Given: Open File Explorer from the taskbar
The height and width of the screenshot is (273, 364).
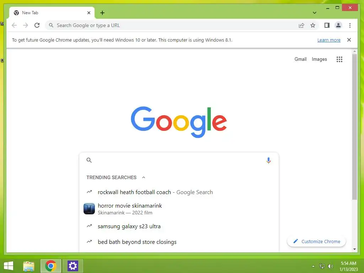Looking at the screenshot, I should coord(29,266).
